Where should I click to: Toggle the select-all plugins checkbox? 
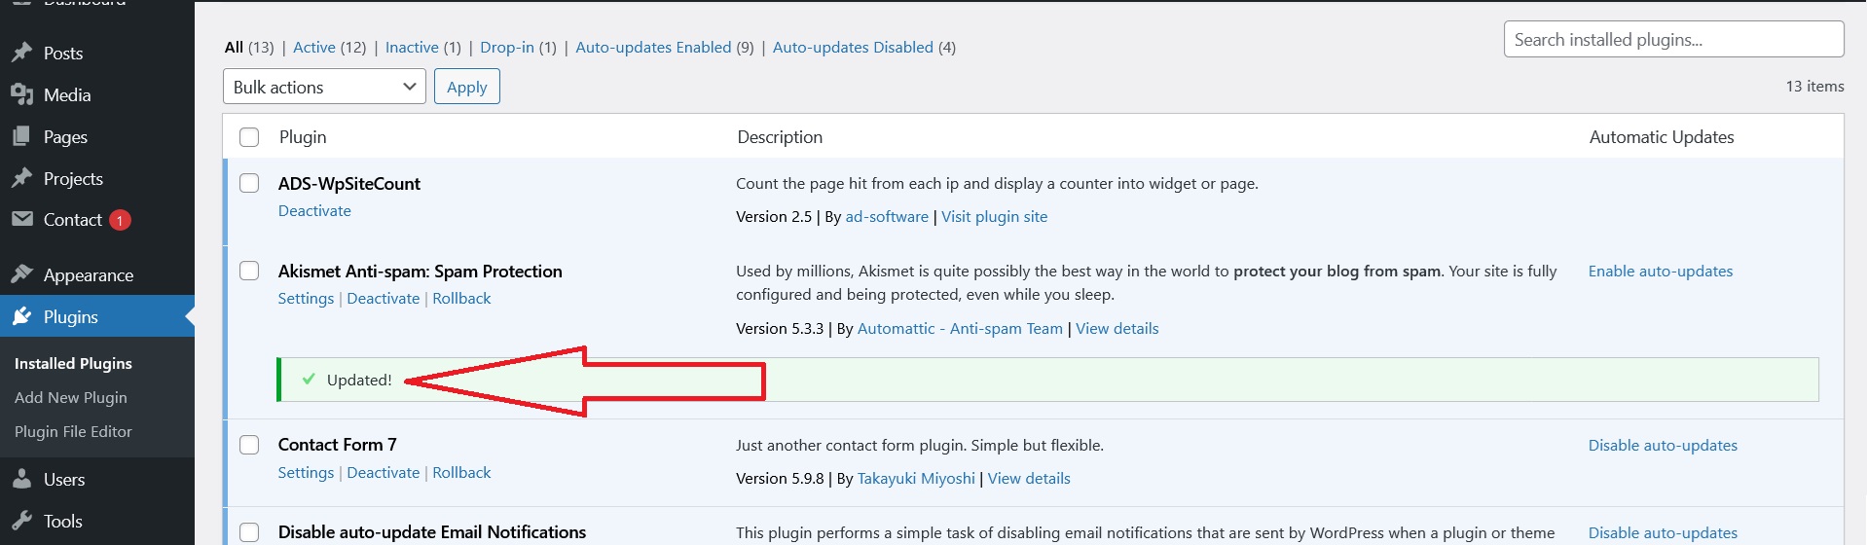(249, 137)
